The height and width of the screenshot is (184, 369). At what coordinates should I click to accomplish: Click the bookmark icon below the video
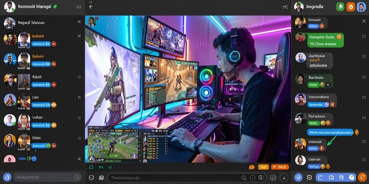click(x=91, y=167)
